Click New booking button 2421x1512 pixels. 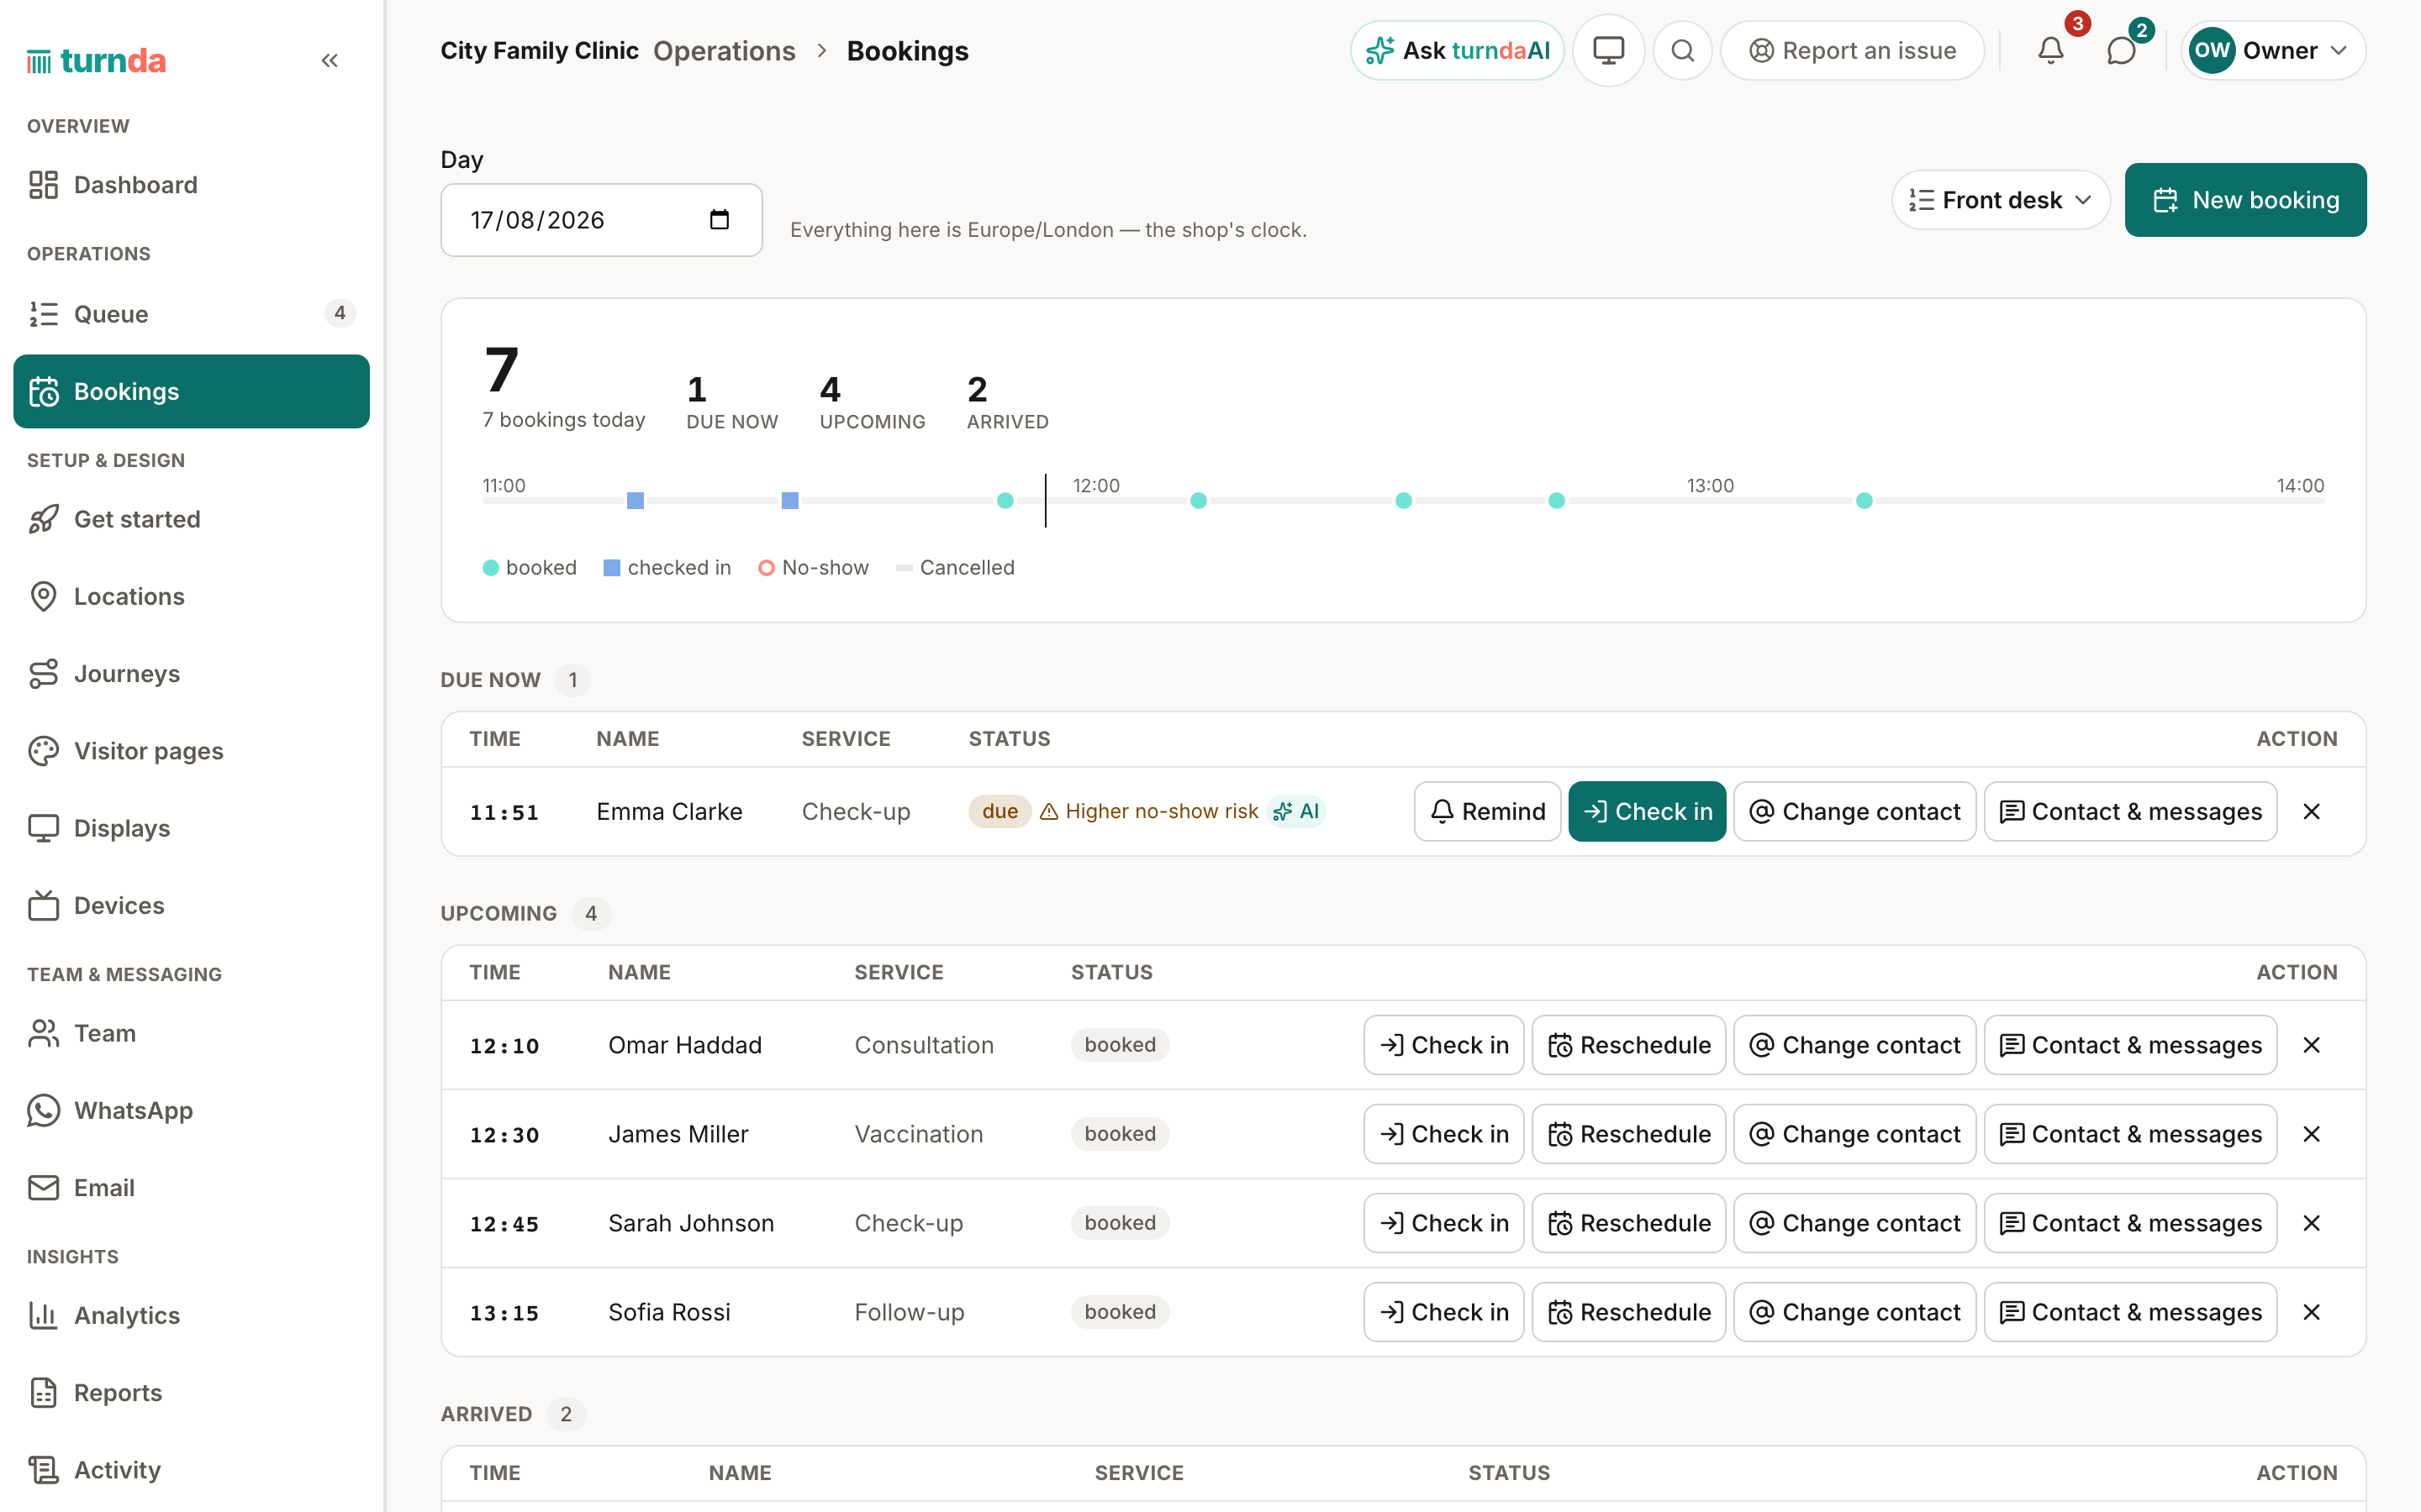click(2245, 200)
